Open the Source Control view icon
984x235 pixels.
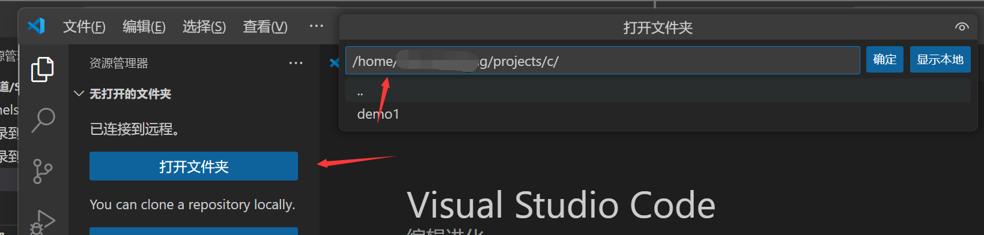coord(43,171)
